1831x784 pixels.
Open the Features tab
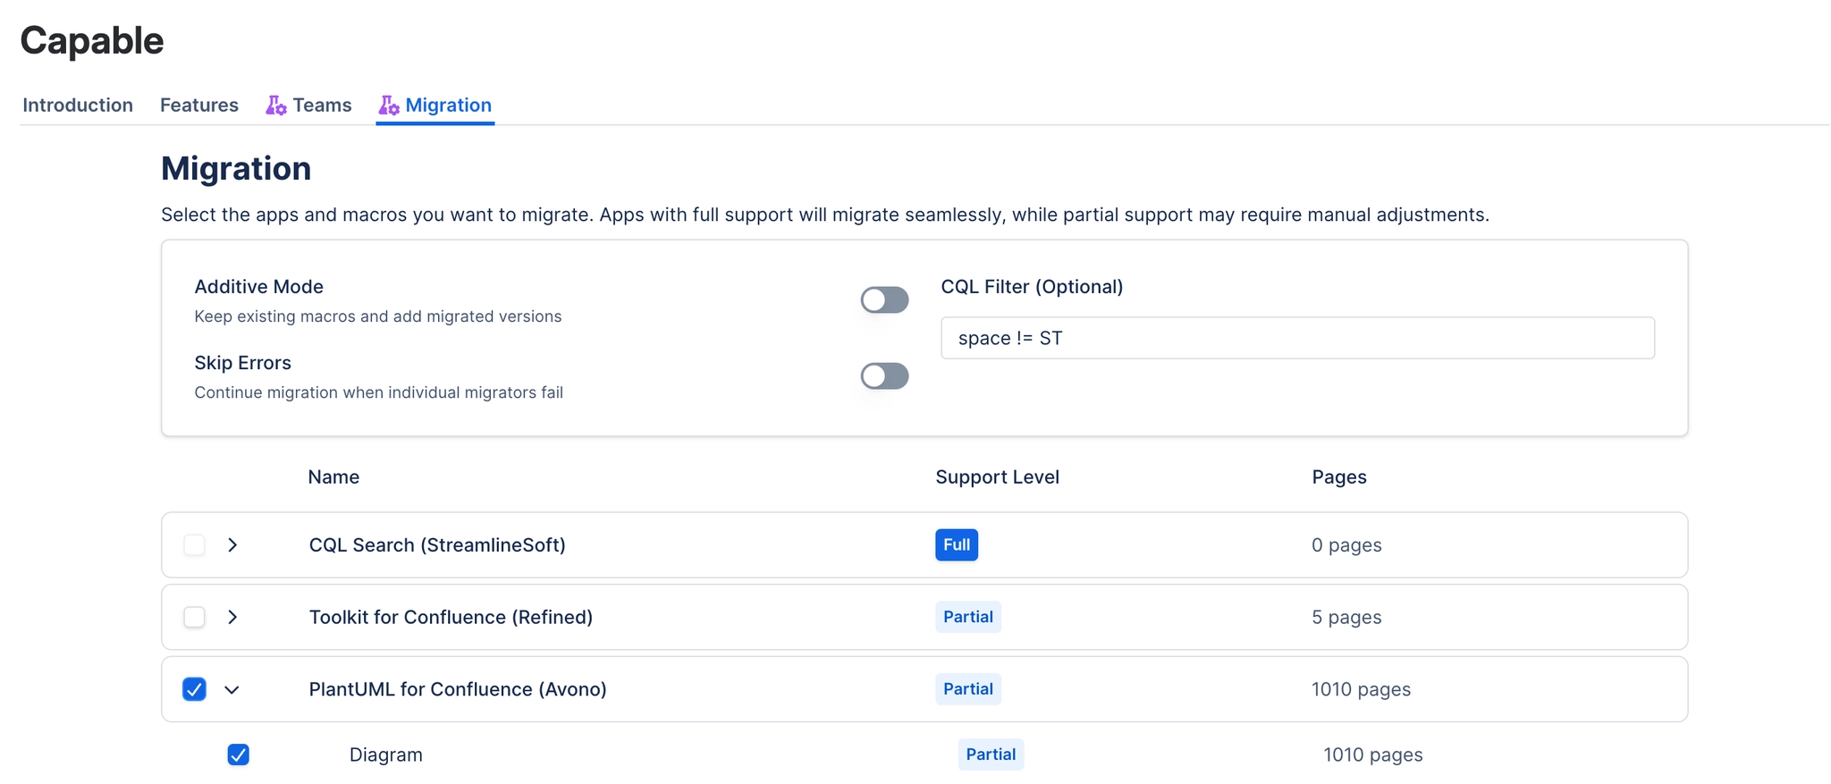(198, 105)
